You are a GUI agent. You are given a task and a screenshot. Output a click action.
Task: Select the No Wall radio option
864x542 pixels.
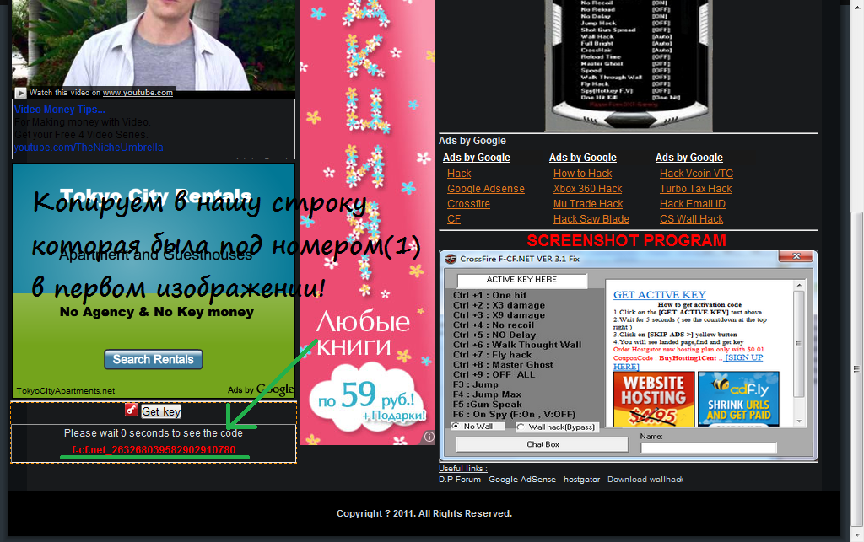(456, 427)
